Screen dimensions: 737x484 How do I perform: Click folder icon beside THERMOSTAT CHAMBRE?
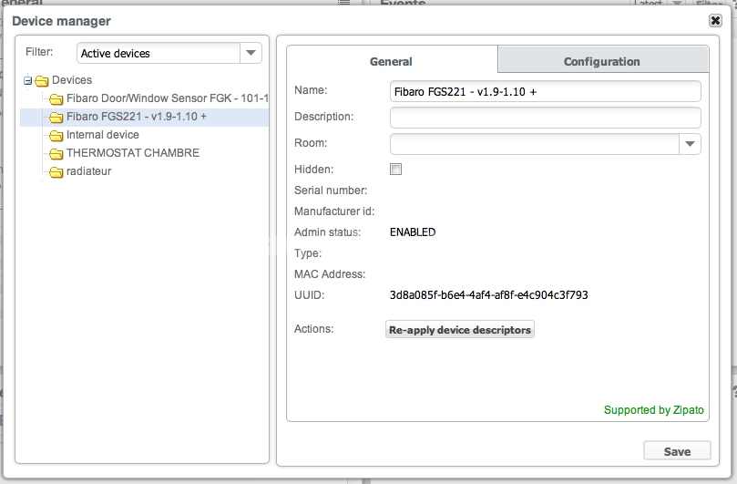(x=56, y=154)
